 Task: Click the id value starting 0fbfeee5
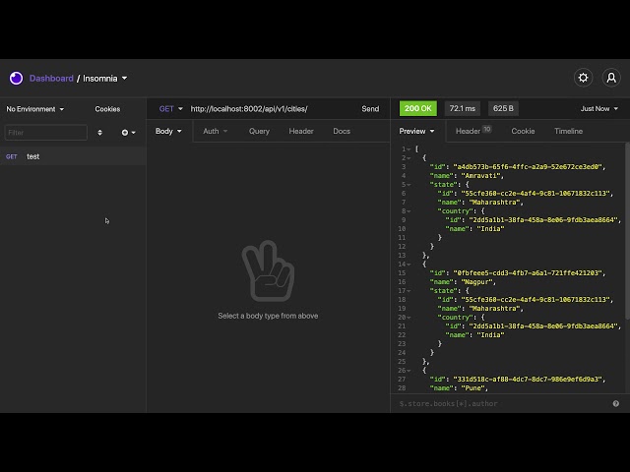coord(528,273)
